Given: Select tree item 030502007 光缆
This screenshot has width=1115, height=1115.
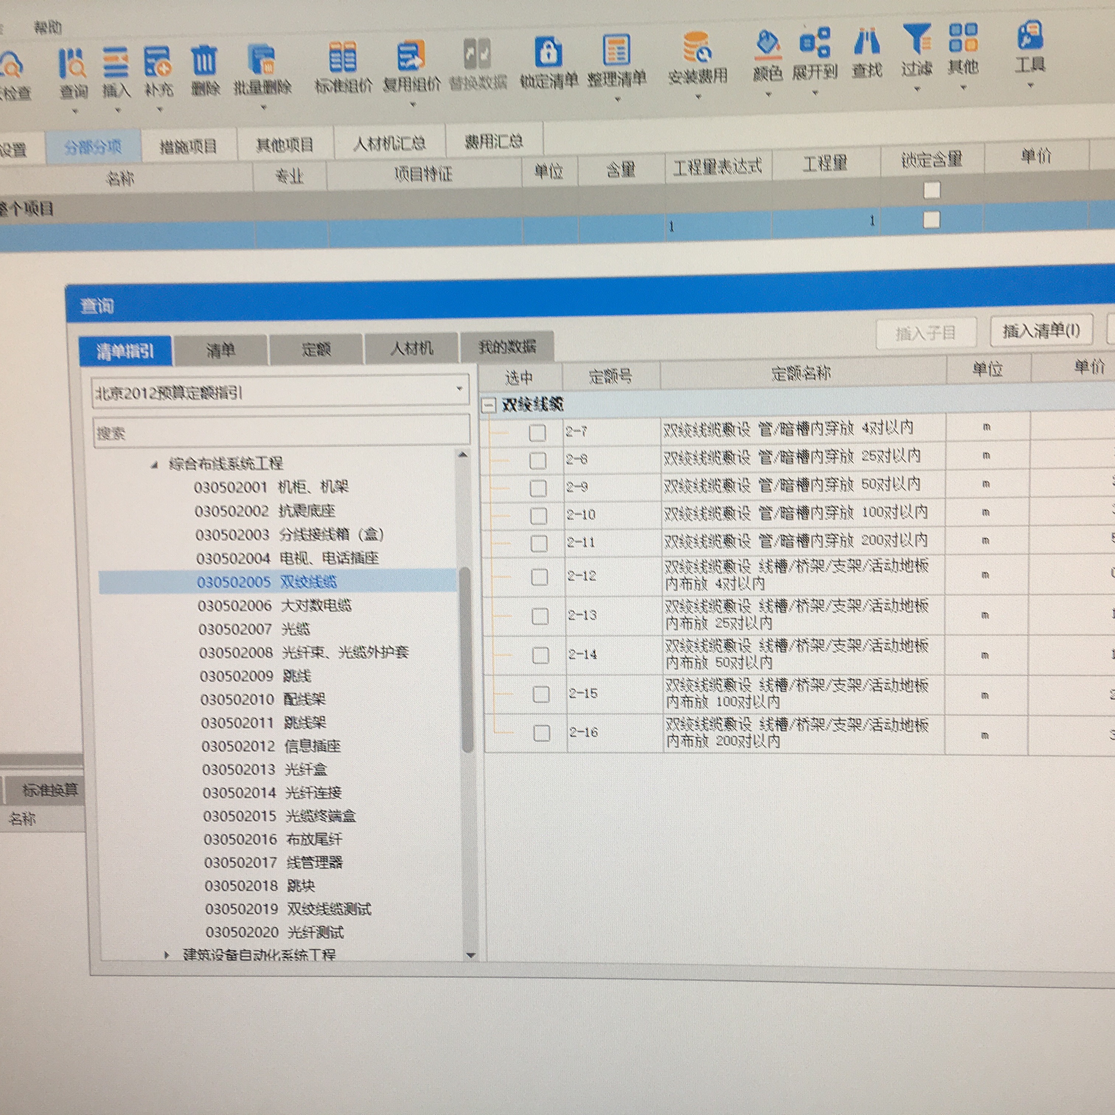Looking at the screenshot, I should click(254, 629).
